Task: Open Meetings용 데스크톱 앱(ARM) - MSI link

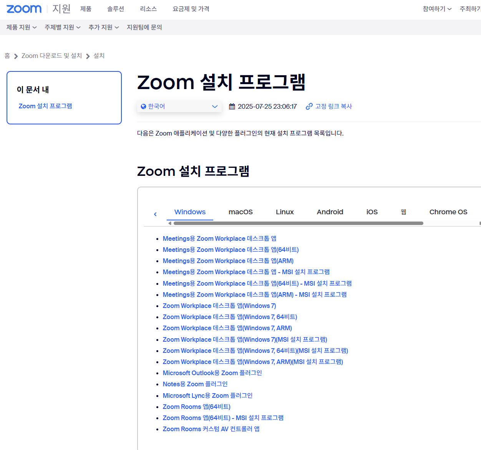Action: tap(255, 294)
